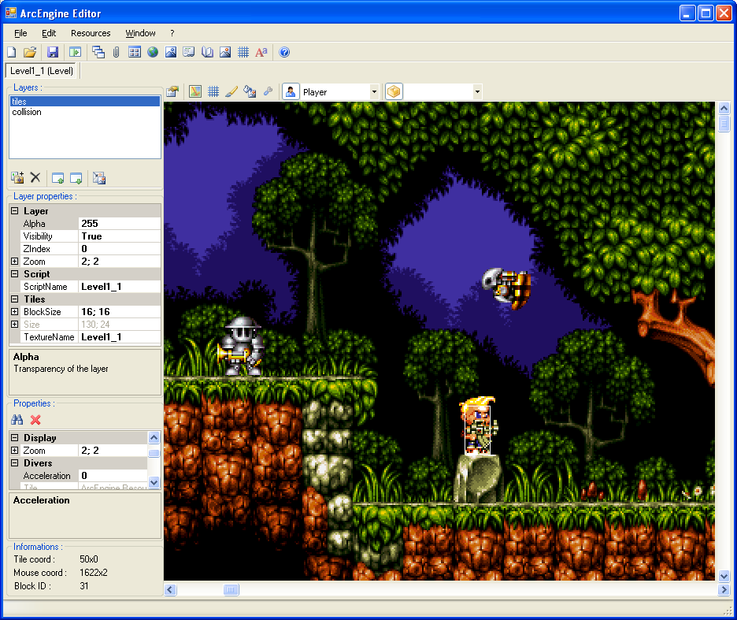The height and width of the screenshot is (620, 737).
Task: Click the wrench tool icon
Action: tap(268, 91)
